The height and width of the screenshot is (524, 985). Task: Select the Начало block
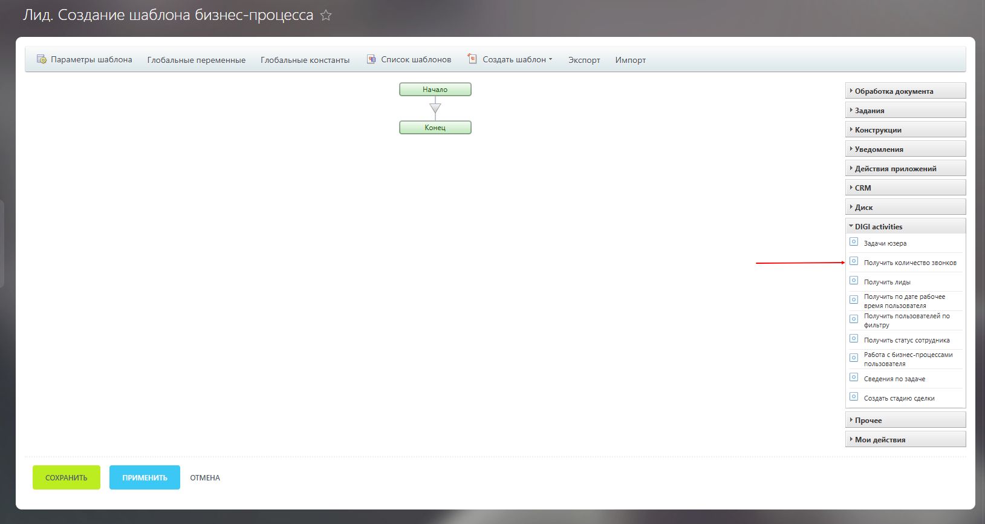(435, 90)
